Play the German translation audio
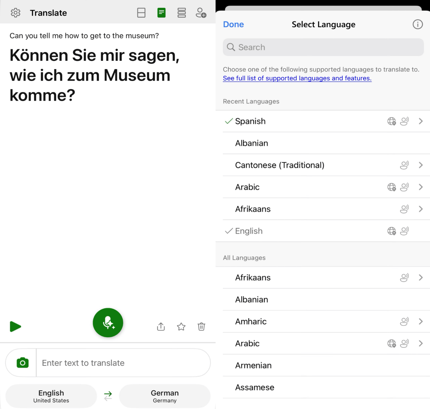Screen dimensions: 430x409 (x=15, y=327)
